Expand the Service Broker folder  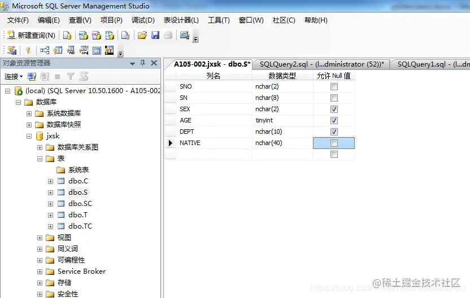pos(40,271)
